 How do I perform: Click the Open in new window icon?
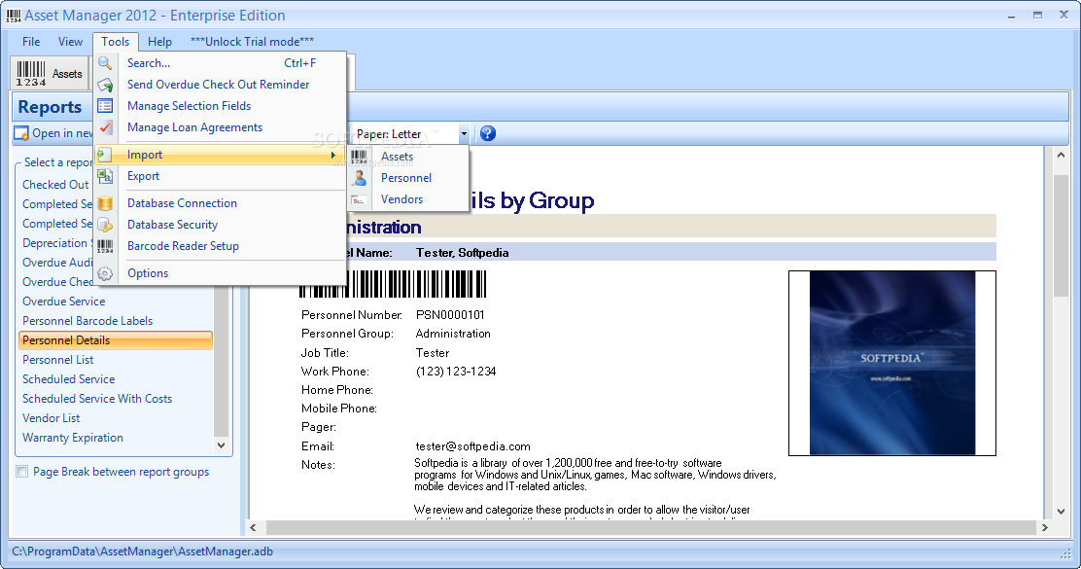(21, 133)
